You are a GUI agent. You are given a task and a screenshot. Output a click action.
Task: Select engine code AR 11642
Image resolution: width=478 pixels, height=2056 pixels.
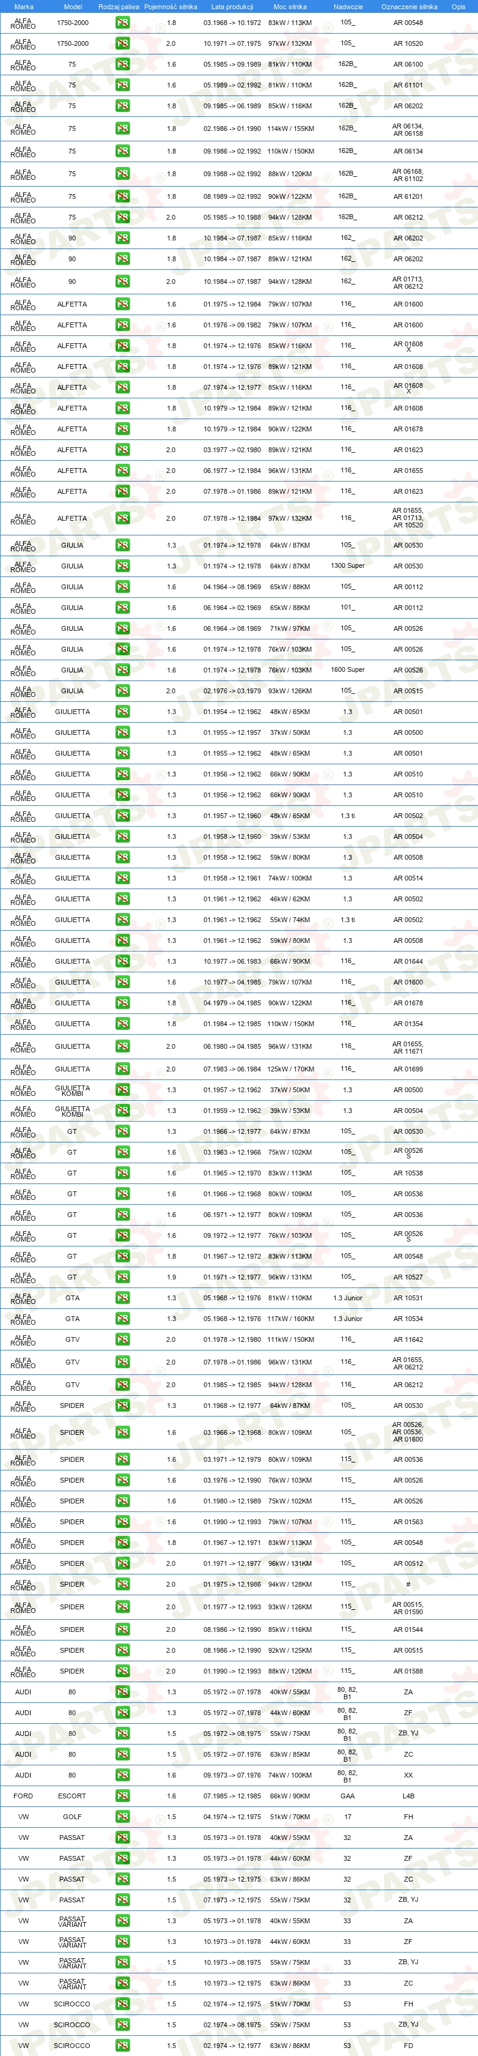point(408,1339)
